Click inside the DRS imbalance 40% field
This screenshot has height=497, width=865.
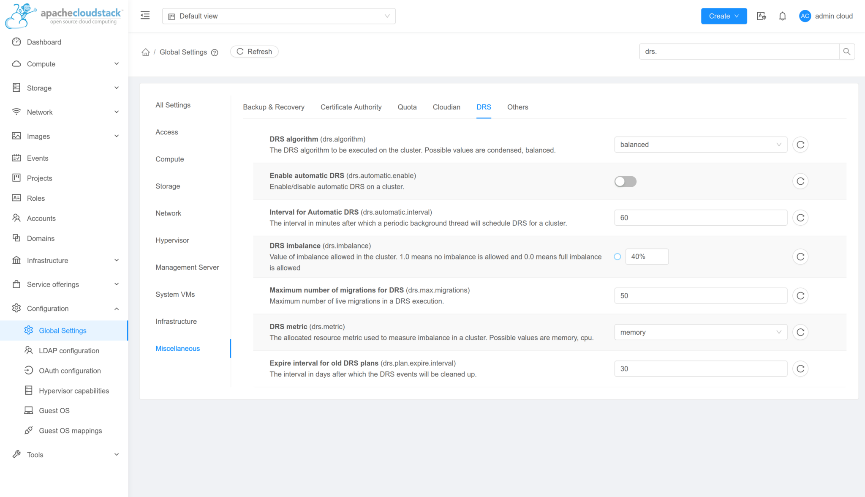pos(647,257)
